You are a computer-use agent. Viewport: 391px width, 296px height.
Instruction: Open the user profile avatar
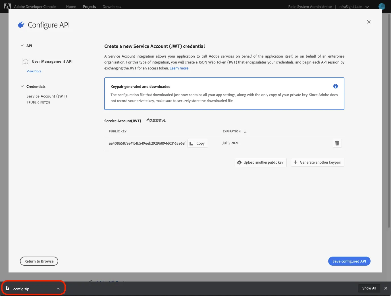(382, 6)
